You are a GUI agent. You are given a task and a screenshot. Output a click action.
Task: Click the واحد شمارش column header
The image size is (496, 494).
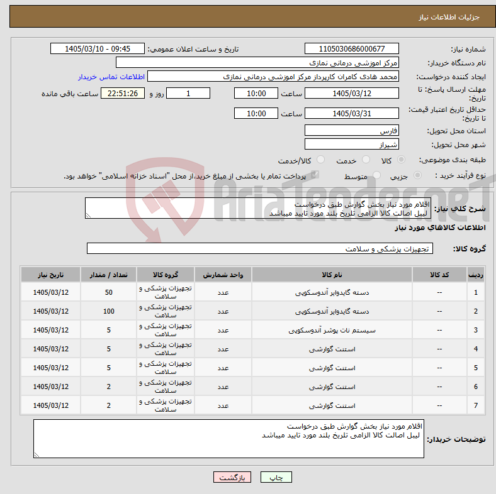pyautogui.click(x=223, y=275)
